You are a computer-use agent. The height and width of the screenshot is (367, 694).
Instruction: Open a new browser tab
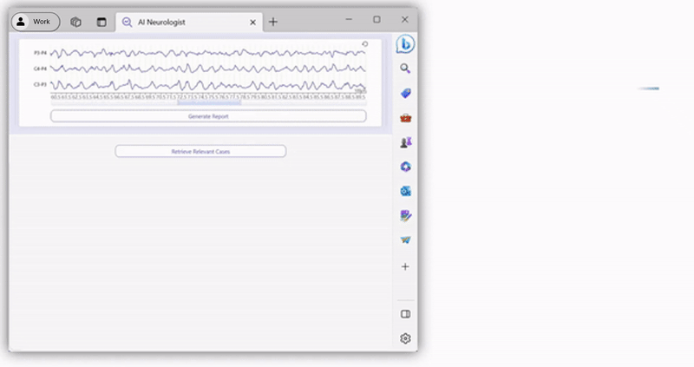point(273,22)
